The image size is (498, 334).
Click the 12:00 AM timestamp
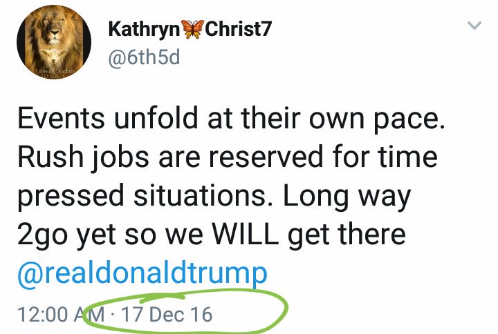62,315
